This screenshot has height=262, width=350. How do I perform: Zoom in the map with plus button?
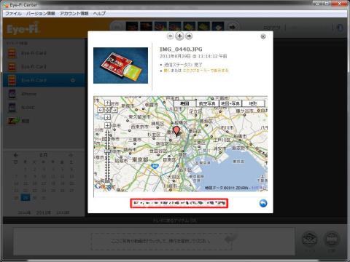click(x=107, y=125)
